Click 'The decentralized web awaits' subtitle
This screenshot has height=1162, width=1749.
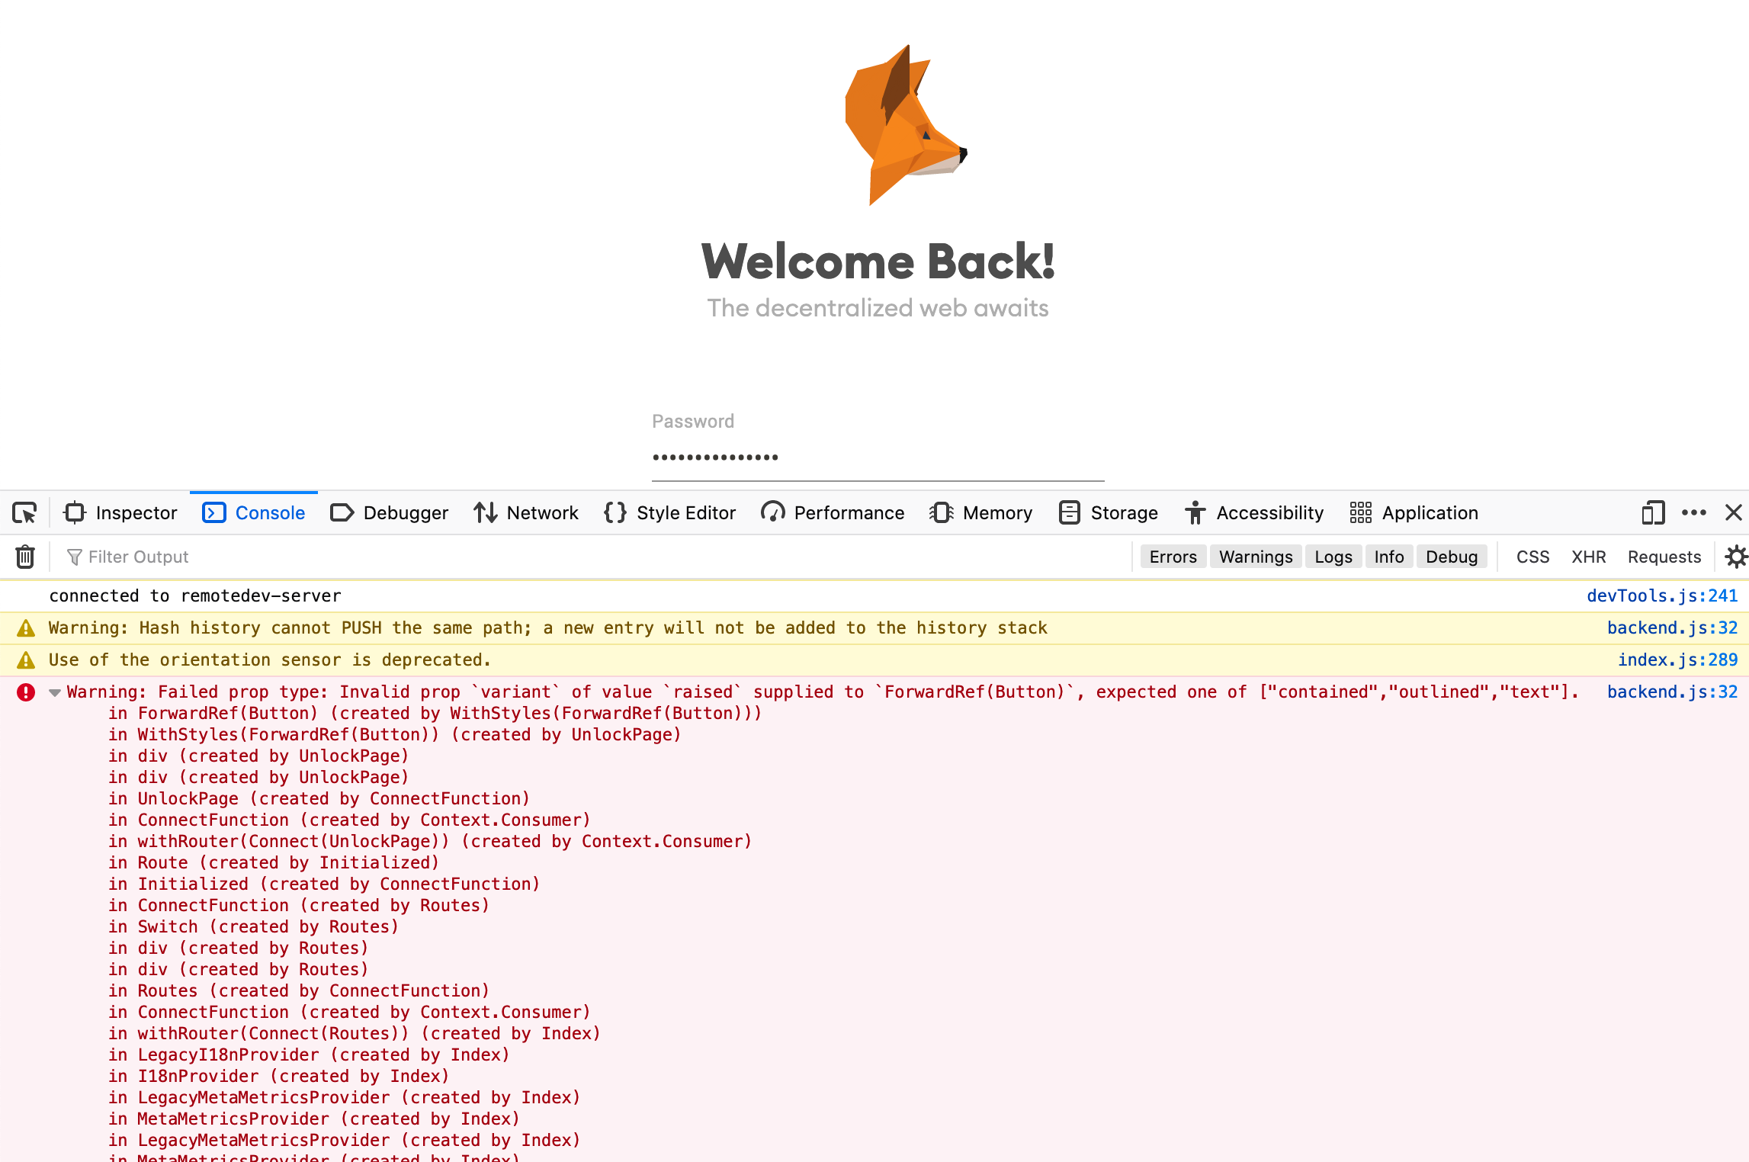tap(878, 308)
